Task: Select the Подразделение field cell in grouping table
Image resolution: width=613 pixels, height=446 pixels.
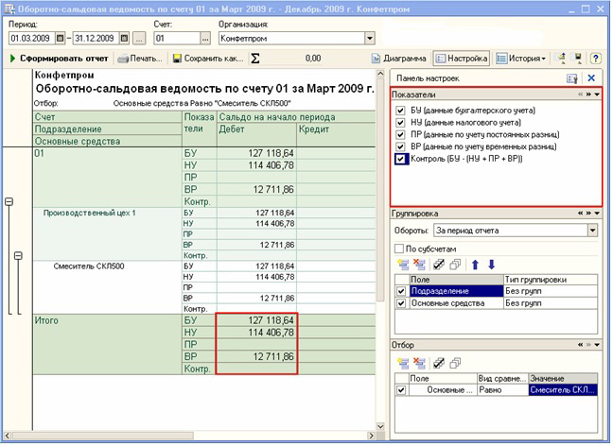Action: coord(456,291)
